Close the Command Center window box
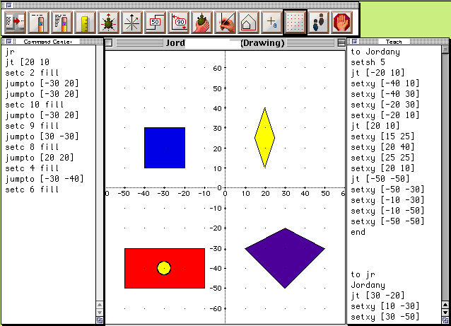 pos(8,42)
